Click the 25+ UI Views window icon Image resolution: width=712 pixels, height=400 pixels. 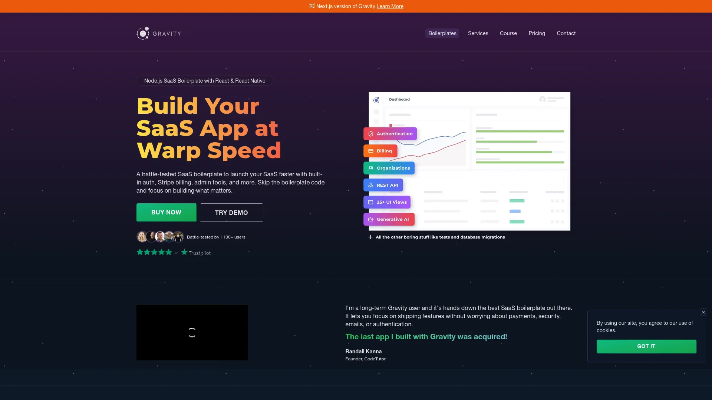pyautogui.click(x=370, y=202)
